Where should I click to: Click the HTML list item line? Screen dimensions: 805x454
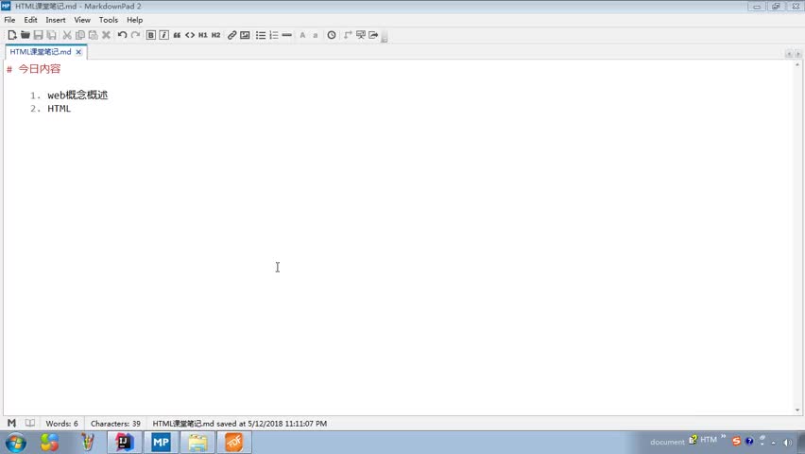click(x=59, y=109)
